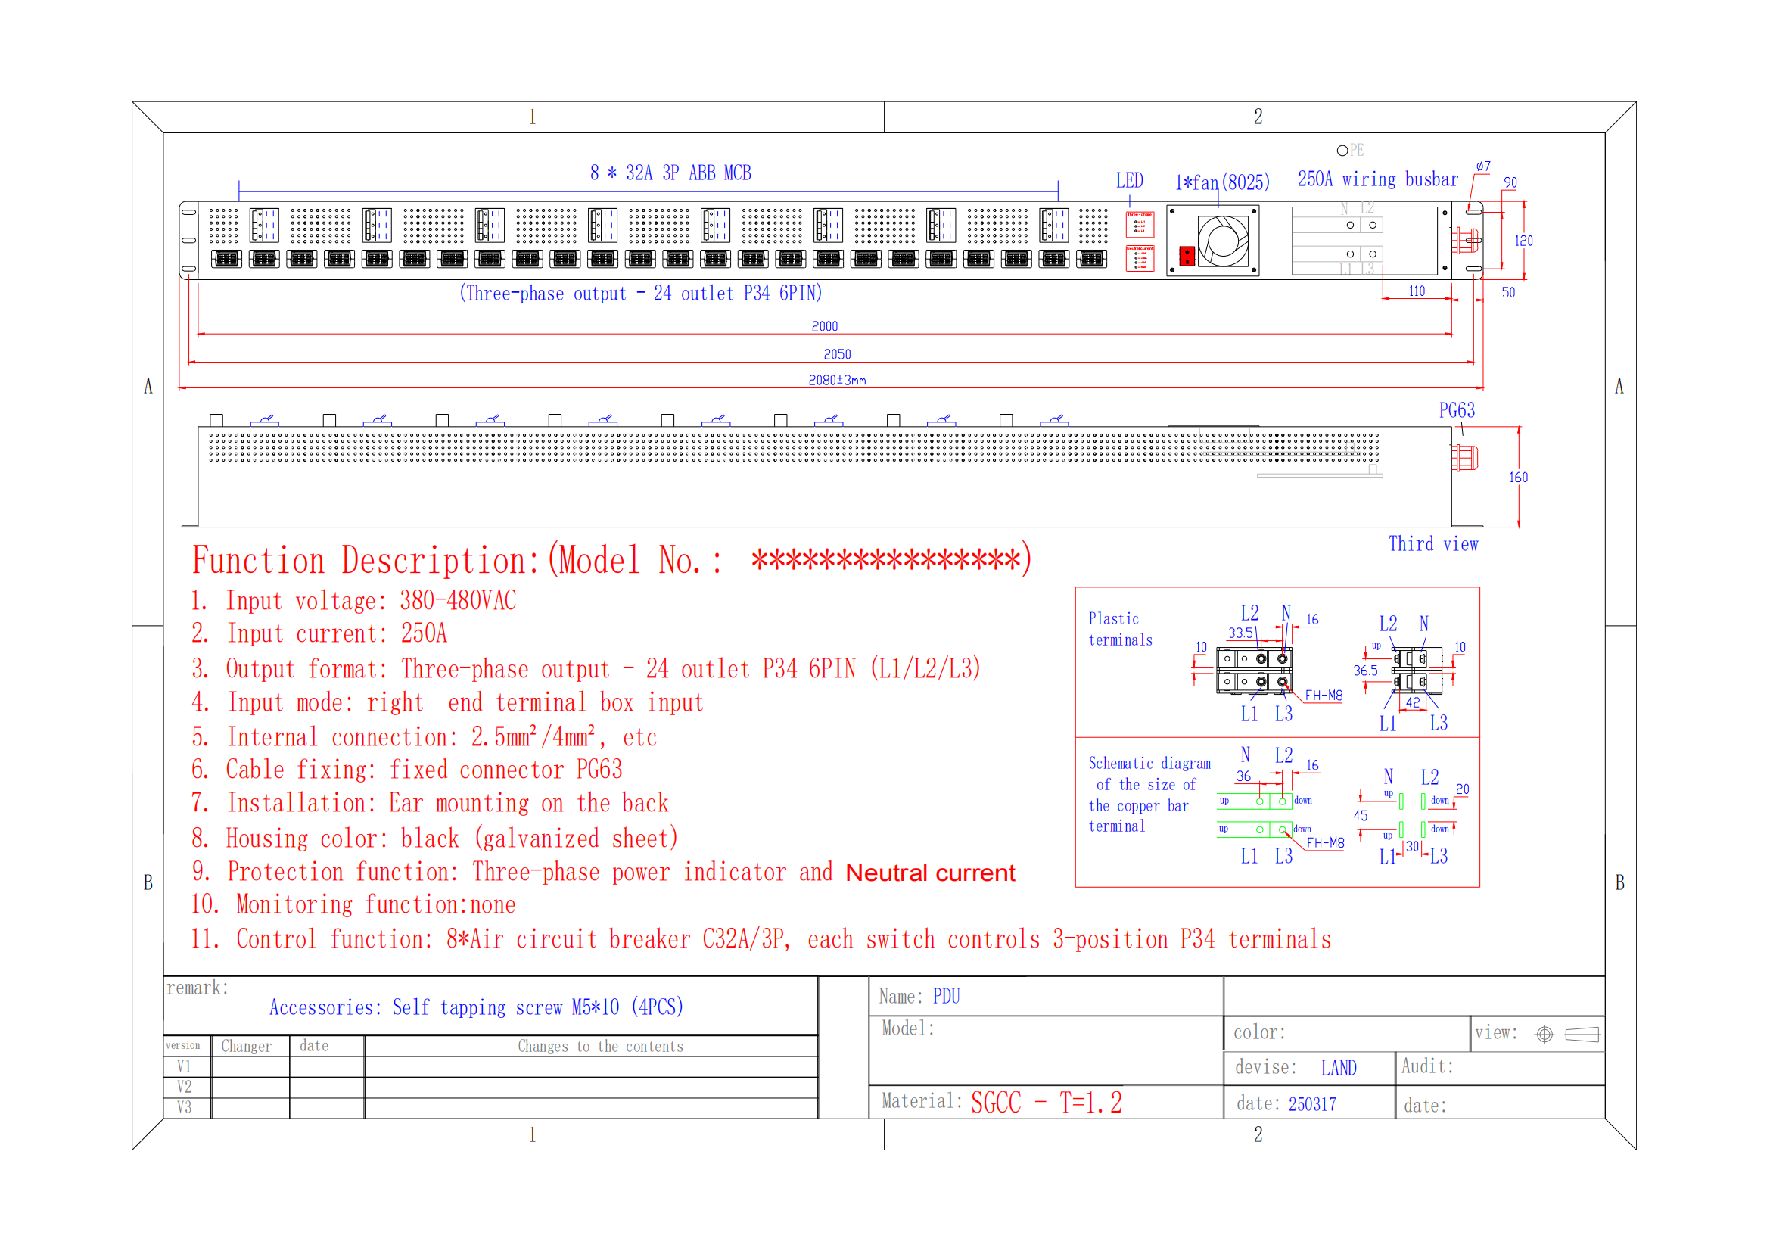Select the cooling fan symbol
1770x1251 pixels.
pyautogui.click(x=1224, y=241)
